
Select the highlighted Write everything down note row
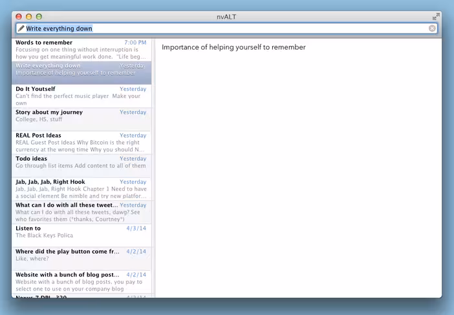click(x=81, y=73)
